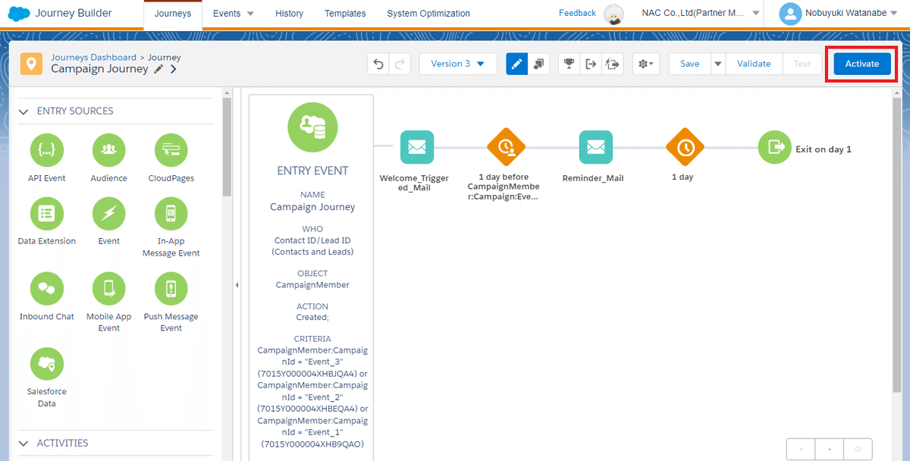910x461 pixels.
Task: Open the Journeys Dashboard breadcrumb link
Action: coord(93,57)
